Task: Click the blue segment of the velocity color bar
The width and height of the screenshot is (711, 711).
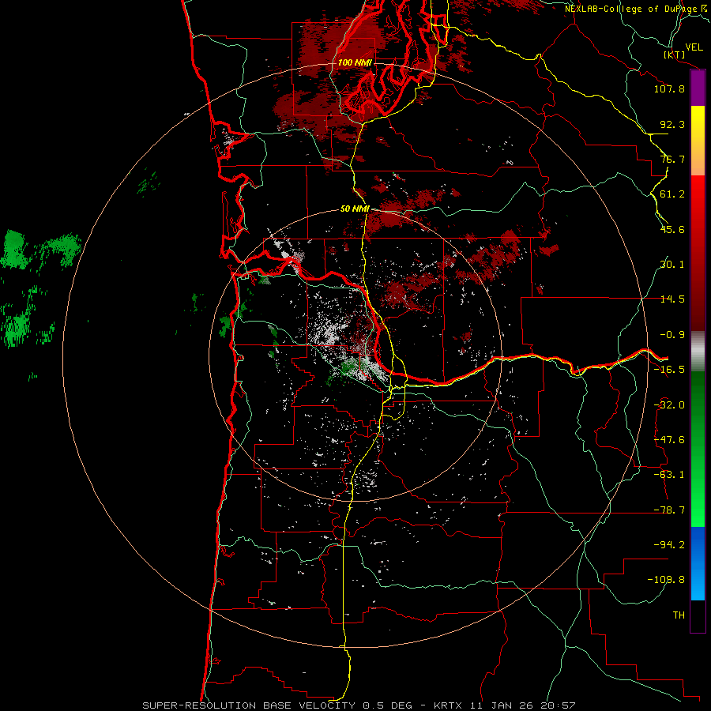Action: [x=698, y=564]
